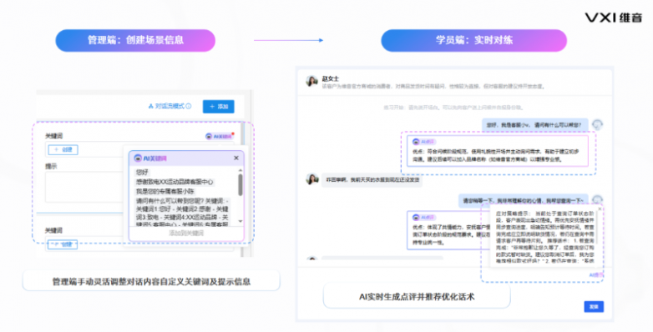Click the info icon beside 对话流模式

point(189,107)
